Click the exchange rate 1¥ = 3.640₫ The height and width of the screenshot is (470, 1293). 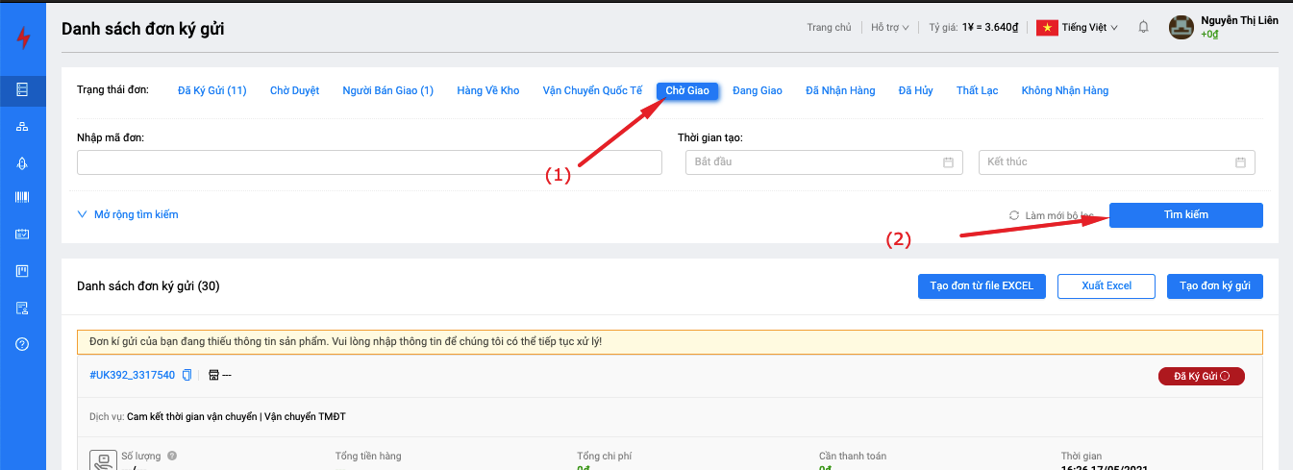pyautogui.click(x=989, y=27)
